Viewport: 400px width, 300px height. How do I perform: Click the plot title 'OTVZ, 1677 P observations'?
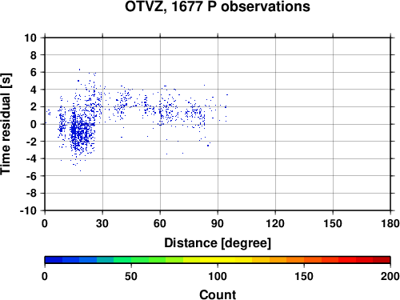click(x=218, y=6)
